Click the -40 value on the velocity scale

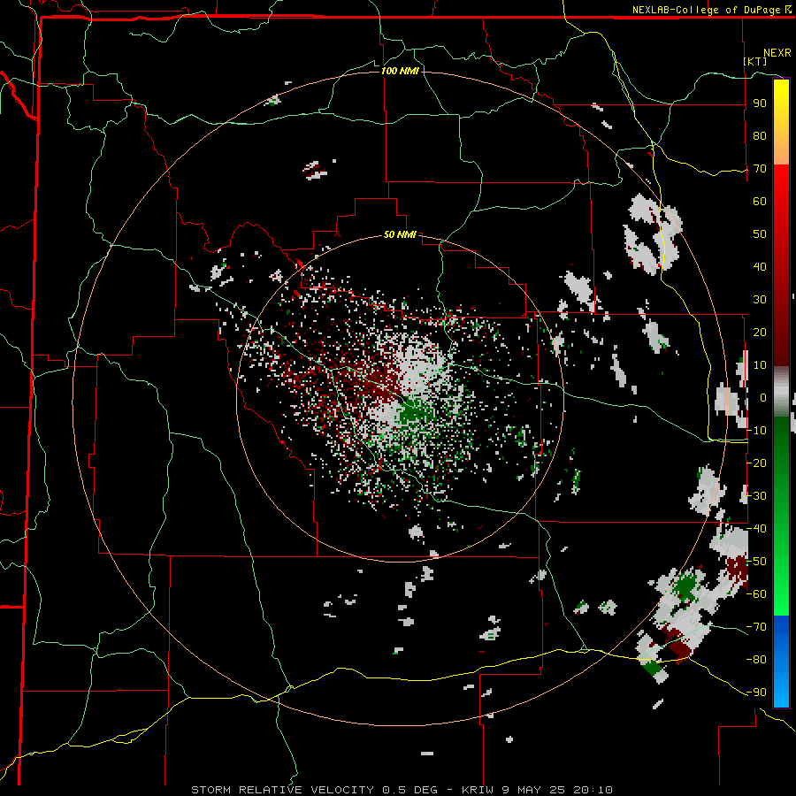pyautogui.click(x=756, y=529)
